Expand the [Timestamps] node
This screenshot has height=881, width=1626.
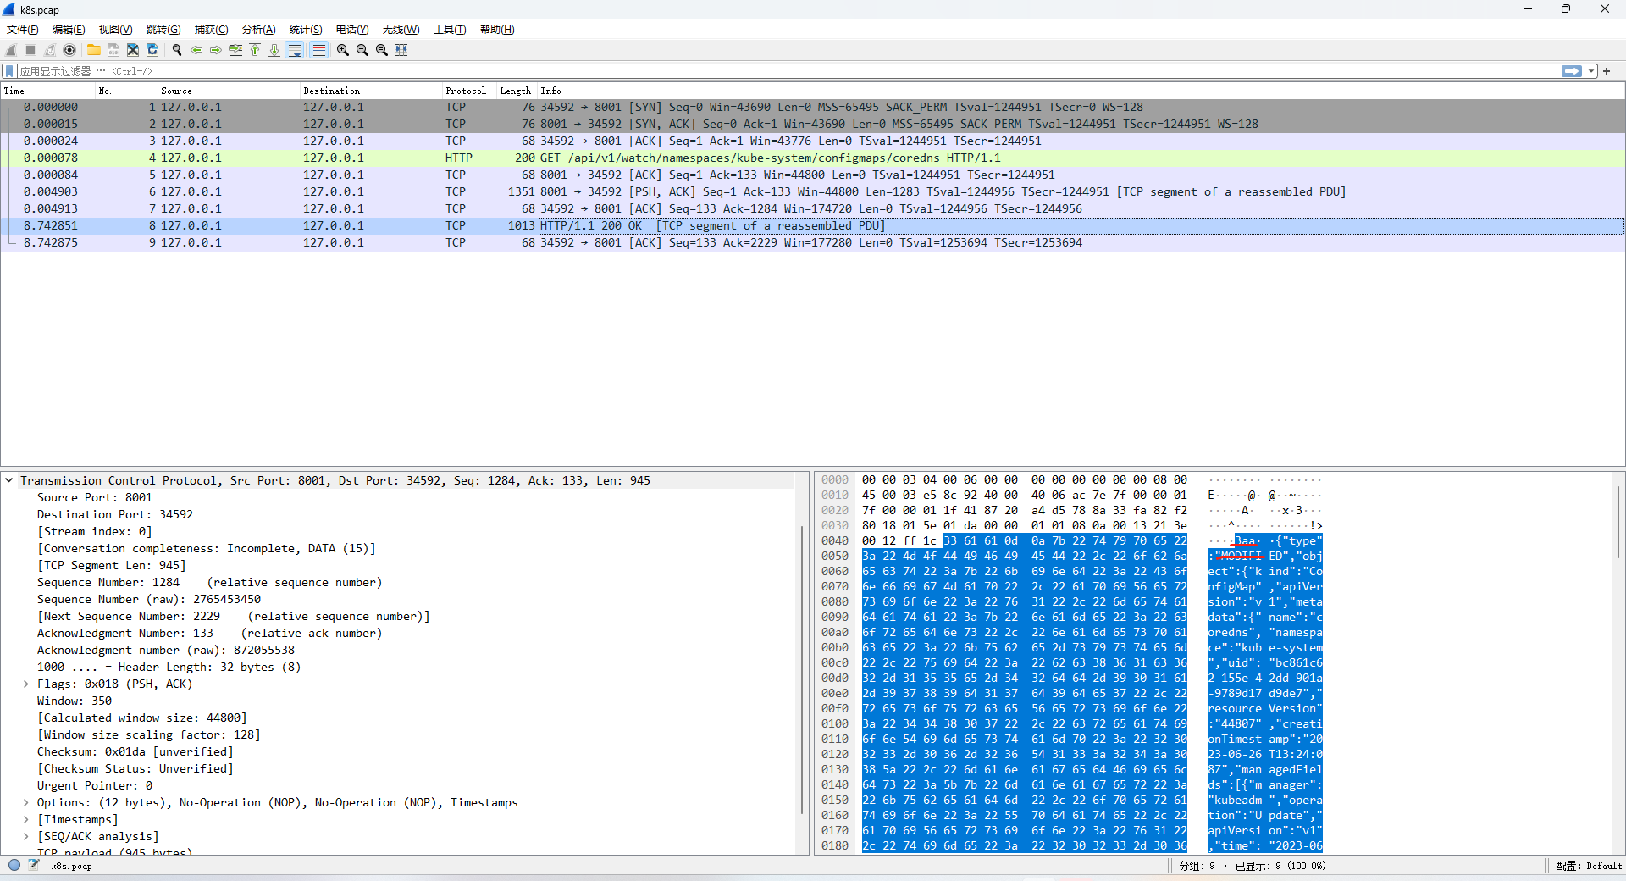click(x=26, y=819)
